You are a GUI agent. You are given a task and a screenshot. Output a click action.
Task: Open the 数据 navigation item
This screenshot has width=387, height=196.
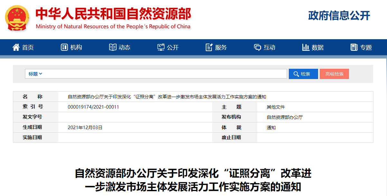click(313, 48)
